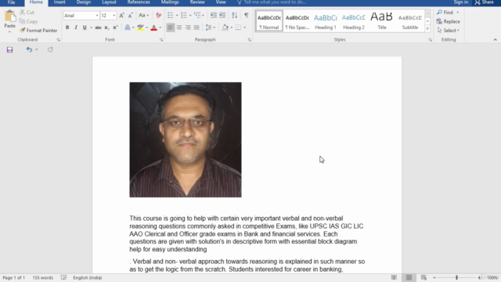
Task: Apply the Heading 1 style
Action: [326, 21]
